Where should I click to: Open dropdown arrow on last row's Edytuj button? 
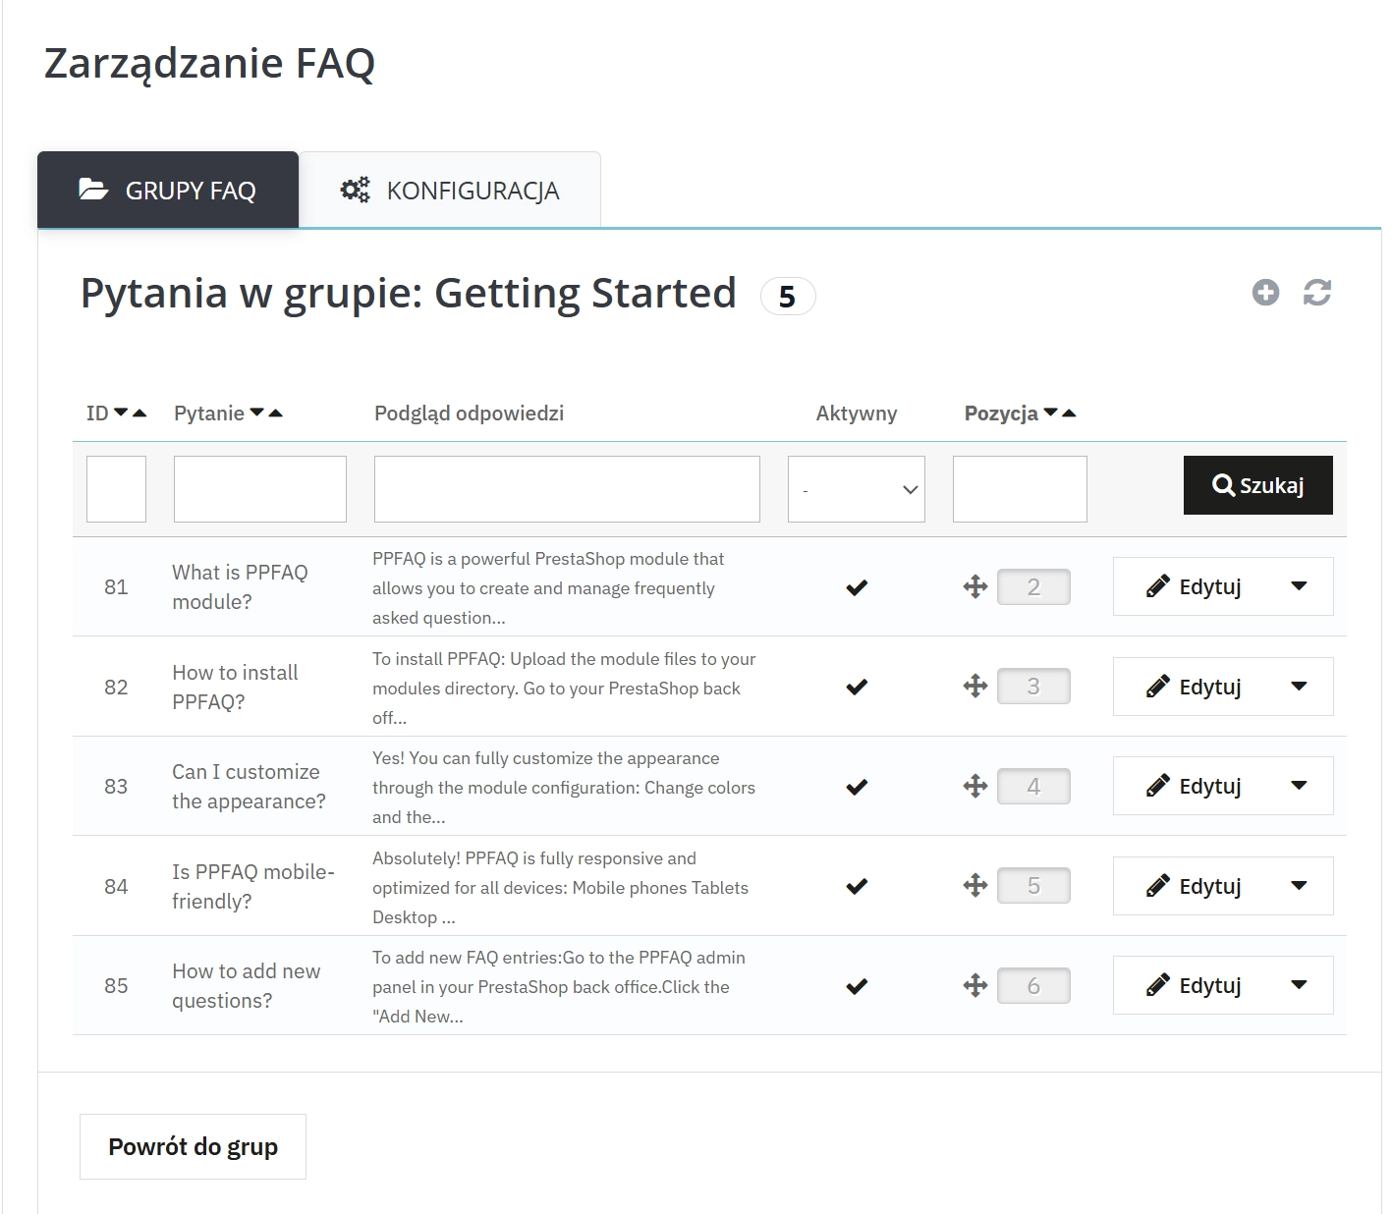tap(1300, 985)
